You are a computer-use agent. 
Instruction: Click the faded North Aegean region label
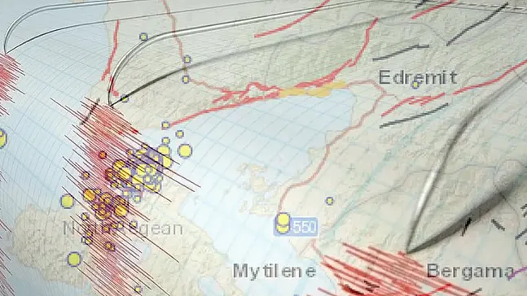(123, 229)
